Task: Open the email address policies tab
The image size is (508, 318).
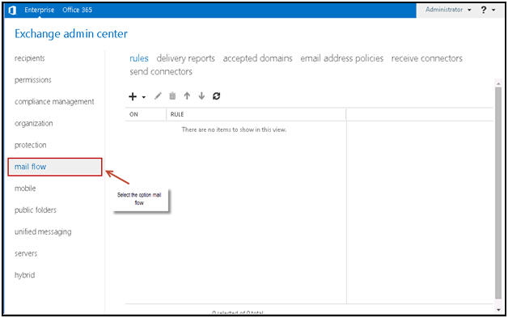Action: (x=342, y=58)
